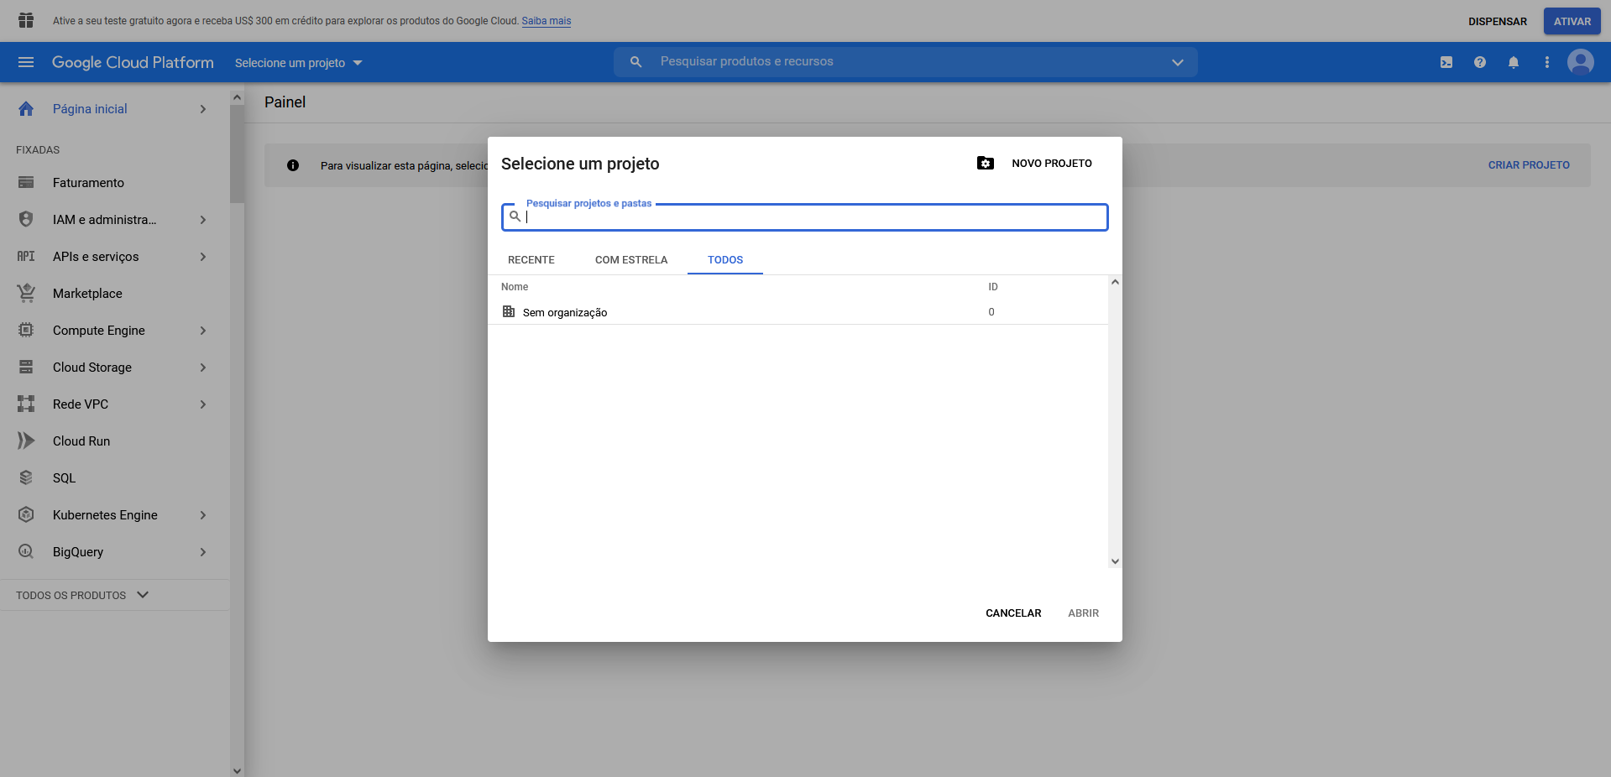Click the ATIVAR button
This screenshot has width=1611, height=777.
(x=1572, y=22)
